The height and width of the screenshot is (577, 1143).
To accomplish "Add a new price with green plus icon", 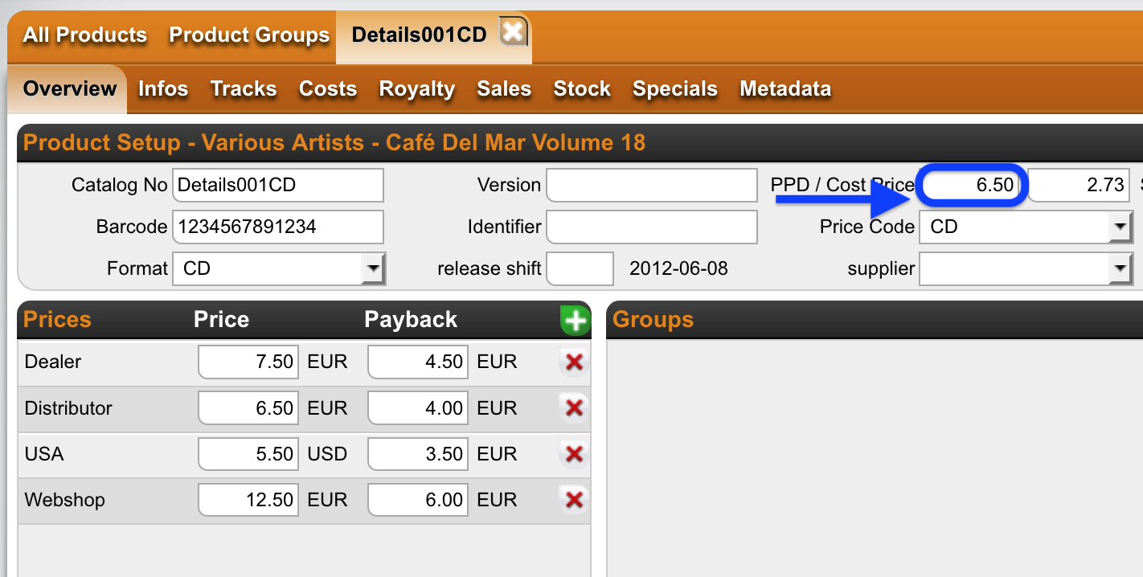I will pos(575,321).
